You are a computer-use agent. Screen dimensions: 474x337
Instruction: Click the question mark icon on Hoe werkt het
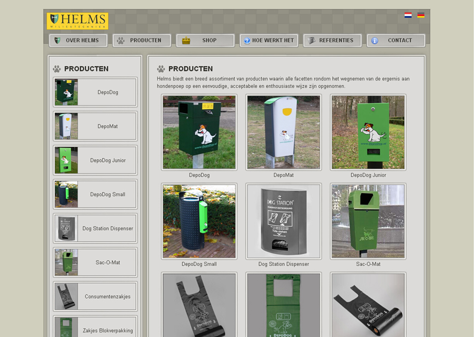click(247, 40)
